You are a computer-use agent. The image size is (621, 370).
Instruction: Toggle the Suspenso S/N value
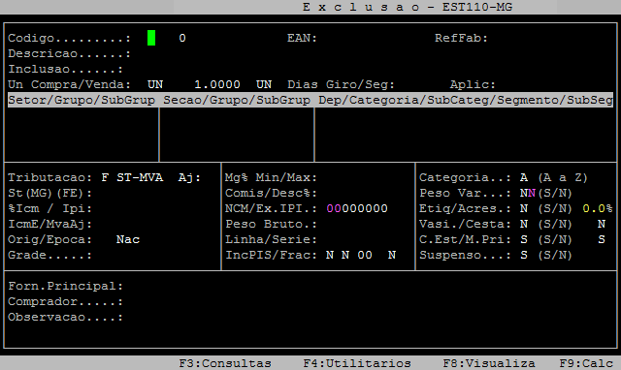[524, 255]
